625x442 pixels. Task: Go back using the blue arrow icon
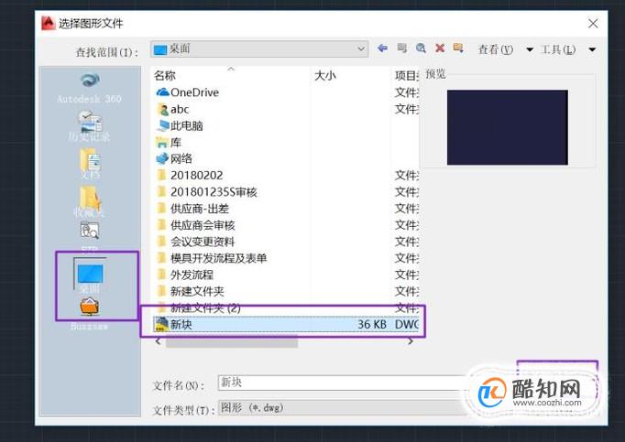coord(382,49)
